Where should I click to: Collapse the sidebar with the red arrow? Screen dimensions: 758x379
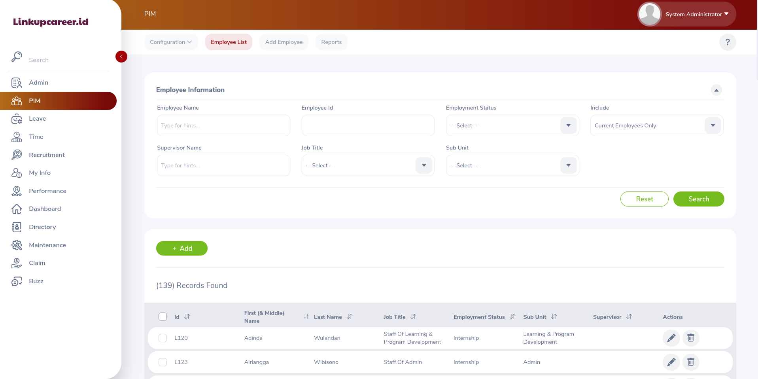pos(121,57)
